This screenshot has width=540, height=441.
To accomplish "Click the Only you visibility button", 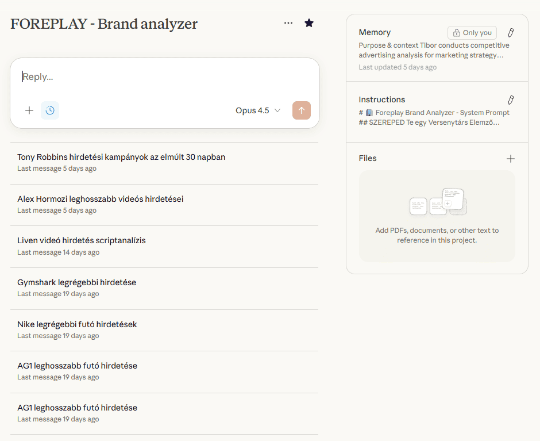I will (x=472, y=33).
